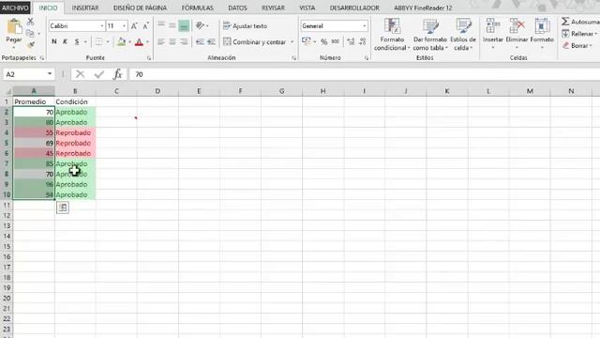Open borders dropdown arrow
Image resolution: width=600 pixels, height=338 pixels.
coord(108,41)
